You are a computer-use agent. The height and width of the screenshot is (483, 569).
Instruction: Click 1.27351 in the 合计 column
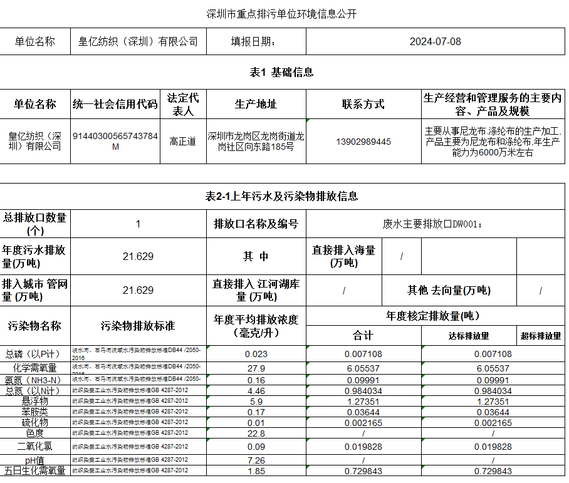363,402
